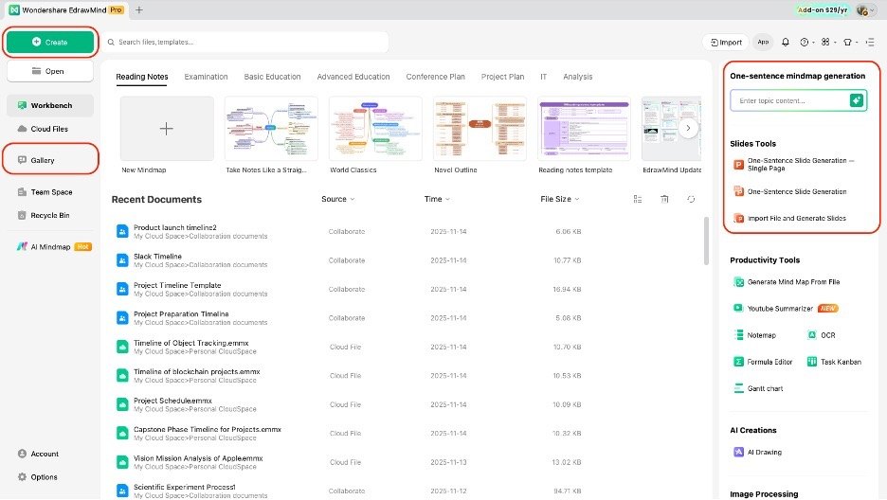Open Reading notes template thumbnail

(x=584, y=128)
